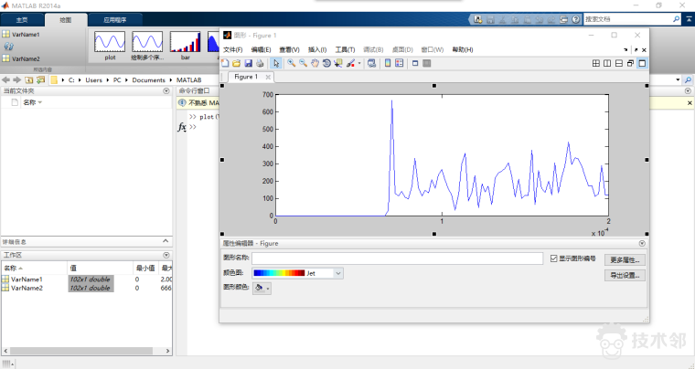Choose the bar plot thumbnail
This screenshot has width=695, height=369.
point(186,43)
